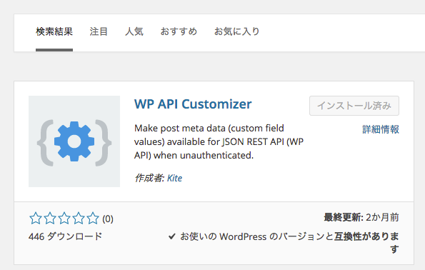425x270 pixels.
Task: Click the star rating row
Action: [x=64, y=219]
